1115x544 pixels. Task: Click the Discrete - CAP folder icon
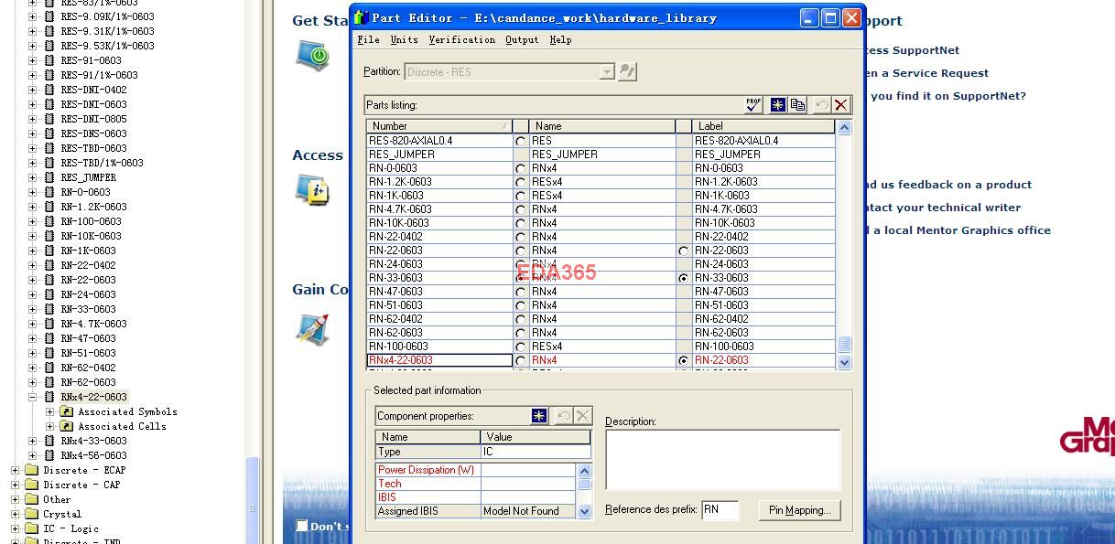(x=31, y=485)
